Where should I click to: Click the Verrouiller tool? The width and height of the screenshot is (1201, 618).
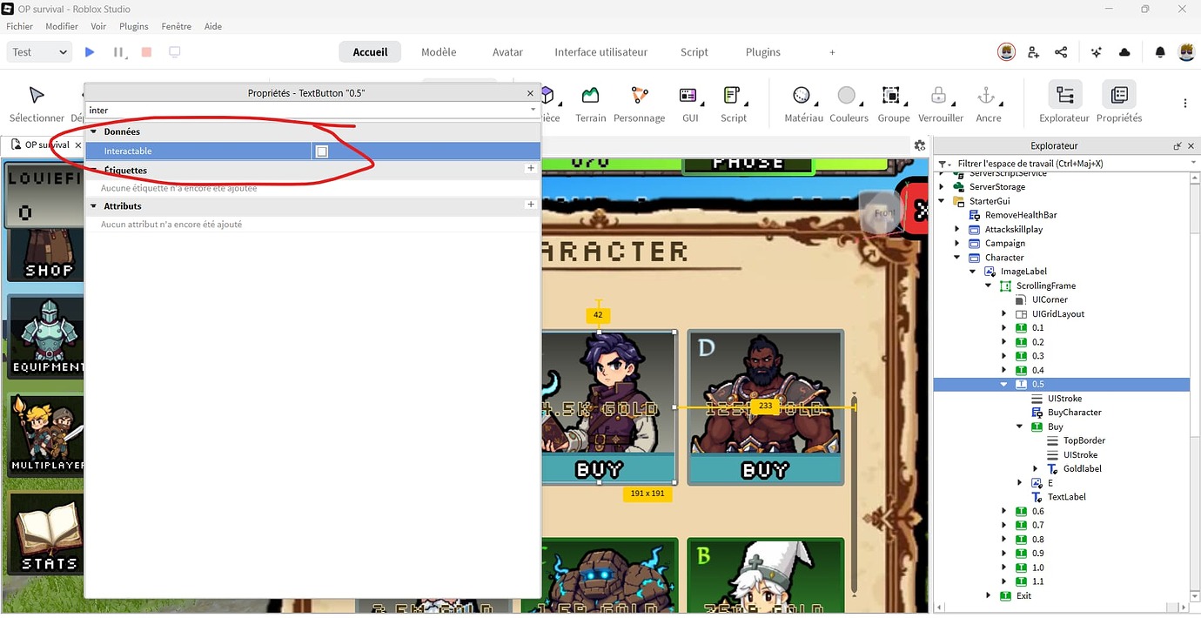940,104
